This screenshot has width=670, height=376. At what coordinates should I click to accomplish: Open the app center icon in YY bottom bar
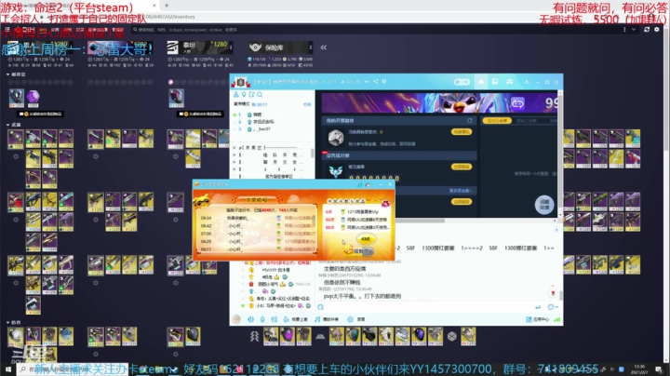point(529,319)
